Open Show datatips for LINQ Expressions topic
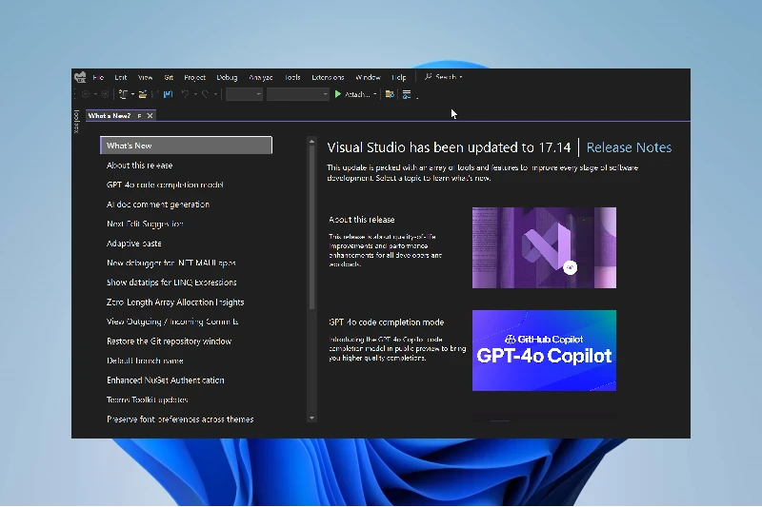 (171, 282)
